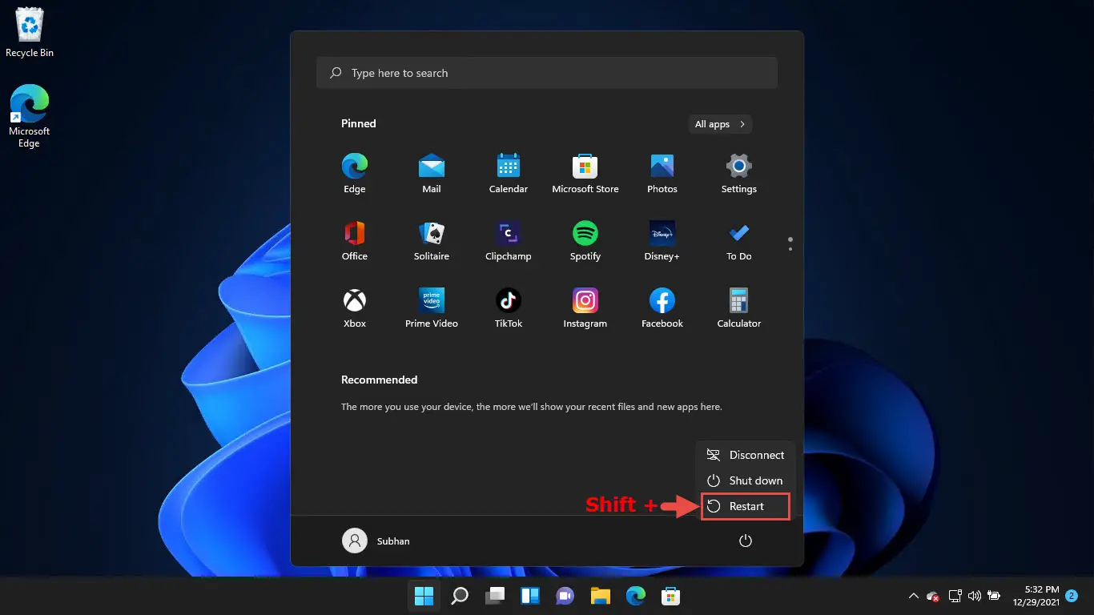
Task: Click the battery tray icon
Action: (x=994, y=596)
